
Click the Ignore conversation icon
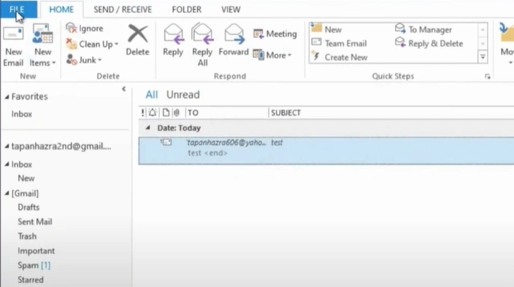tap(71, 28)
